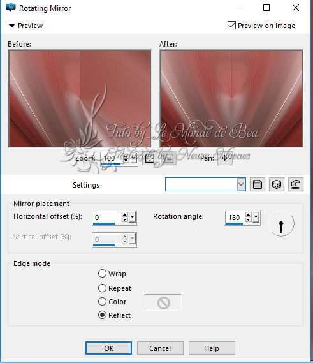
Task: Click the Cancel button
Action: (160, 348)
